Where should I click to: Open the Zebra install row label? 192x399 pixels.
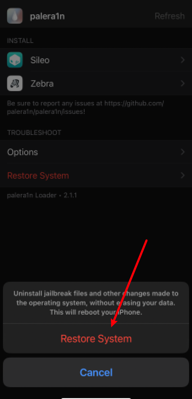[42, 84]
